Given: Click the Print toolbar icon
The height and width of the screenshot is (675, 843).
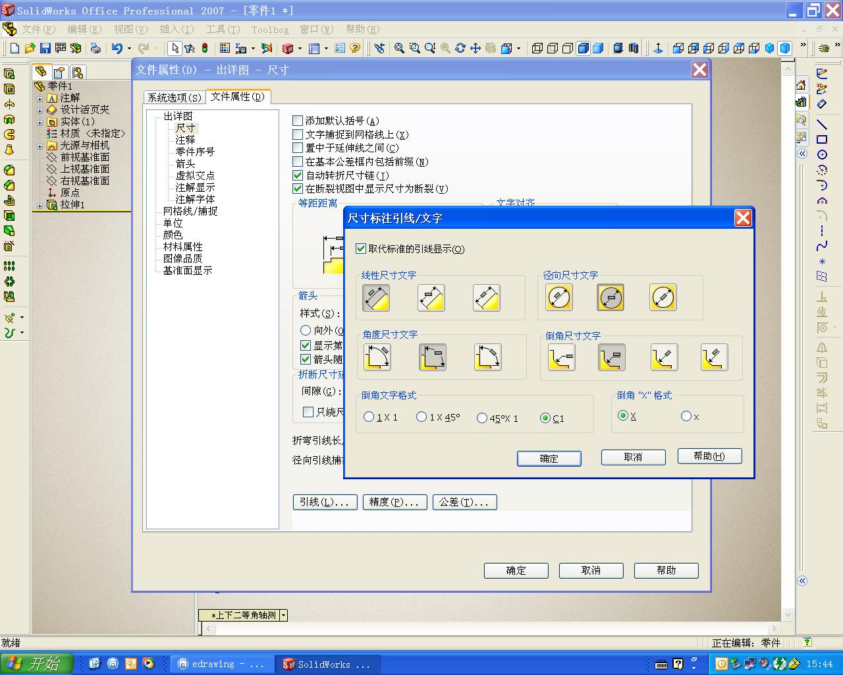Looking at the screenshot, I should tap(95, 48).
